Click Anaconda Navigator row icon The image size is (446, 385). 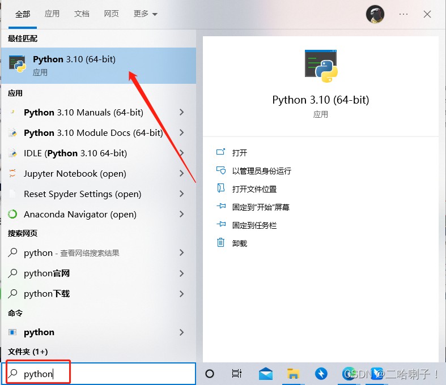tap(12, 214)
